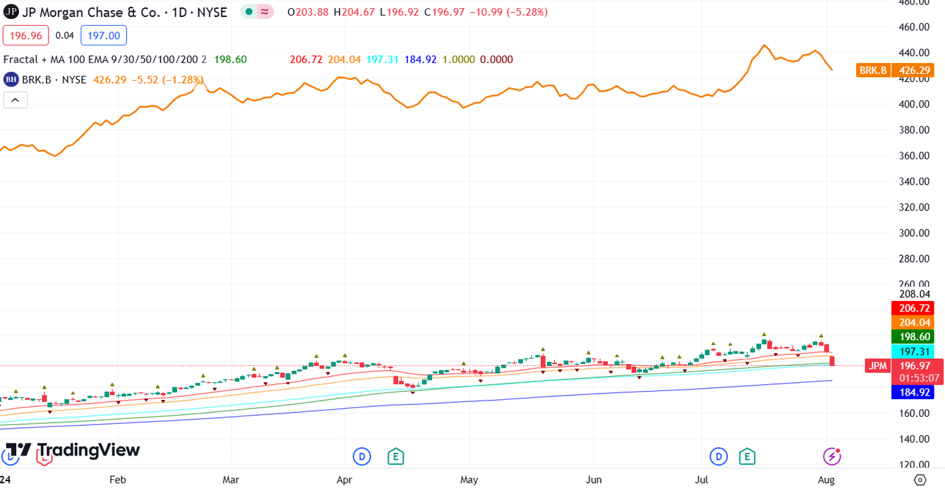Click the May label on time axis
The image size is (945, 488).
pyautogui.click(x=469, y=480)
